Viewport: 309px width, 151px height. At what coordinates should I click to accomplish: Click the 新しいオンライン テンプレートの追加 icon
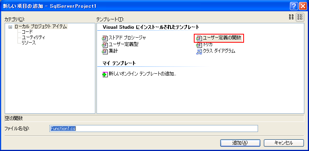(x=105, y=75)
